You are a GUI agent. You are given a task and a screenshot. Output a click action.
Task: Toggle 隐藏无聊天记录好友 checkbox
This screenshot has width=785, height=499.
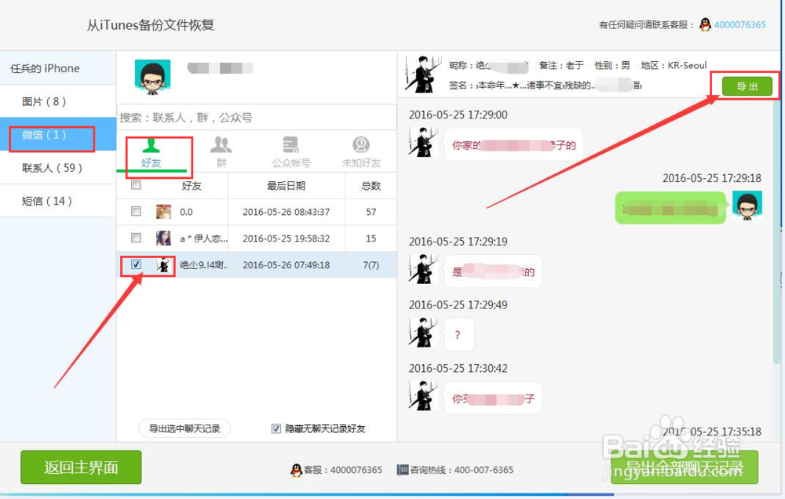(276, 428)
